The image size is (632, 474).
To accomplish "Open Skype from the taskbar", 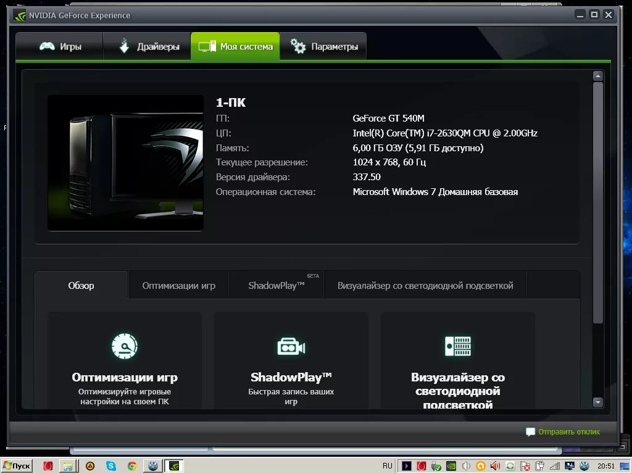I will click(111, 467).
